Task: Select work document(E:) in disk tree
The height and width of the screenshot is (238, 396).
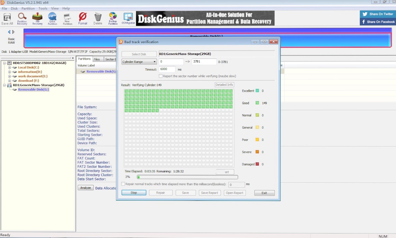Action: [33, 76]
